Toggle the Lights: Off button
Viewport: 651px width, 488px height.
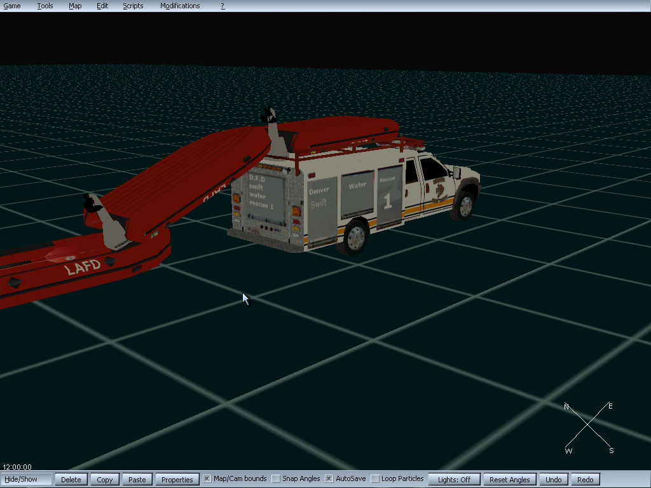[454, 479]
